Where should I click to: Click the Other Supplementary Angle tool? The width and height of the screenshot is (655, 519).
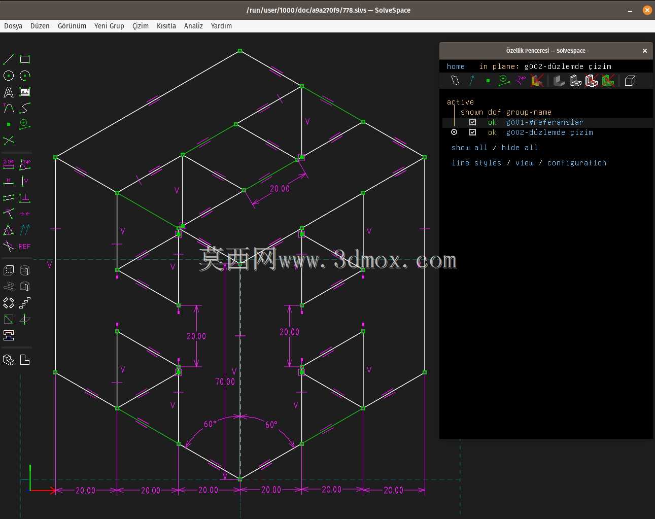(x=9, y=246)
